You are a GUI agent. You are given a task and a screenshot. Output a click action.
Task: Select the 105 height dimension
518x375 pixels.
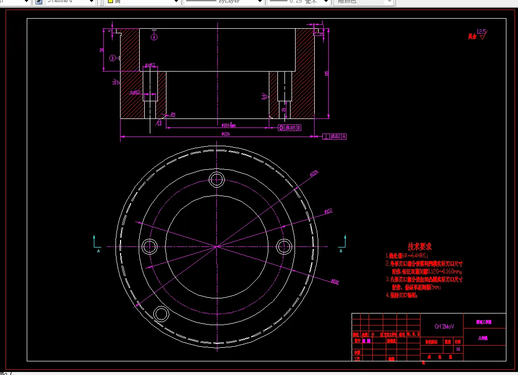click(327, 73)
